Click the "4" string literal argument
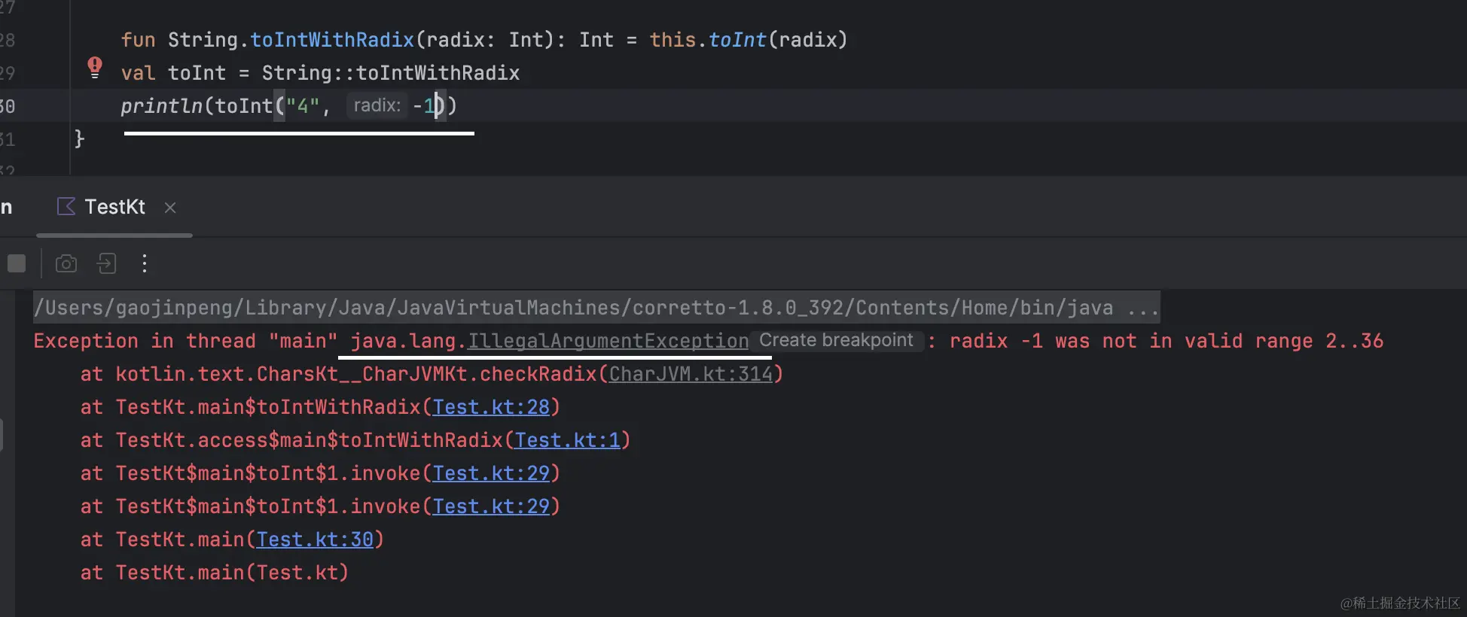 point(303,106)
